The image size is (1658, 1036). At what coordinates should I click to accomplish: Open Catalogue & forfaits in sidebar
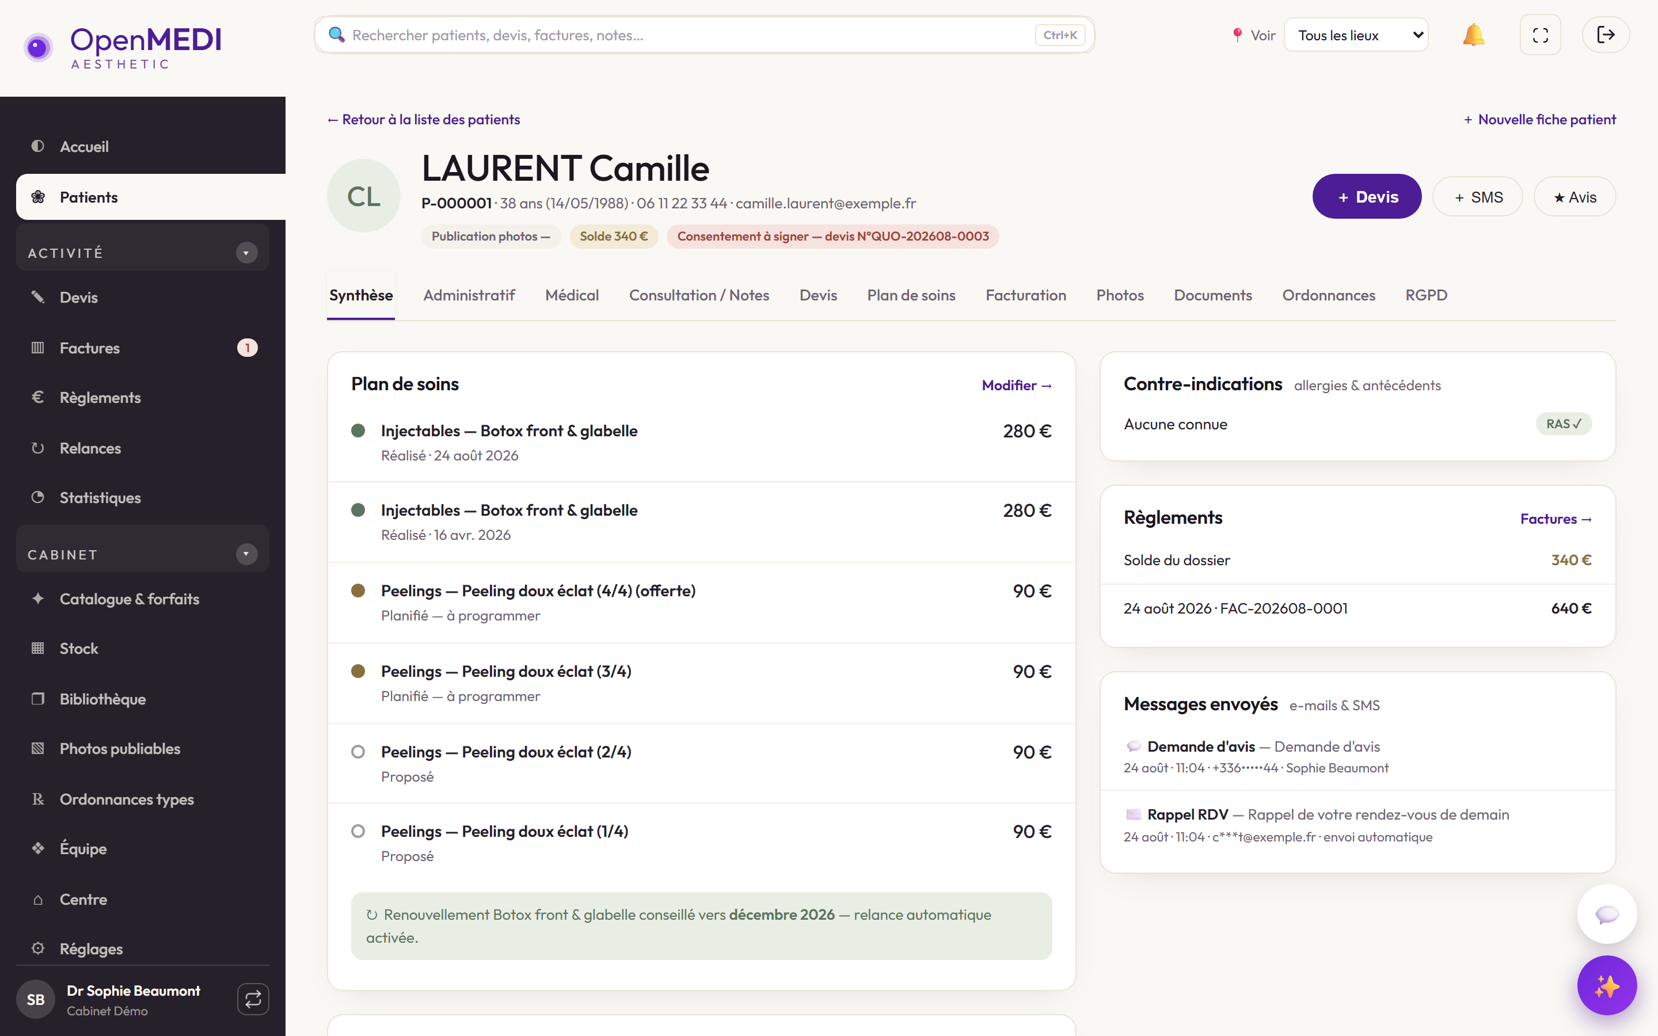tap(143, 599)
